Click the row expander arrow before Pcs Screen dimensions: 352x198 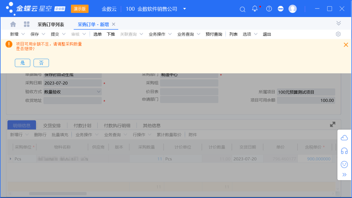(x=11, y=159)
